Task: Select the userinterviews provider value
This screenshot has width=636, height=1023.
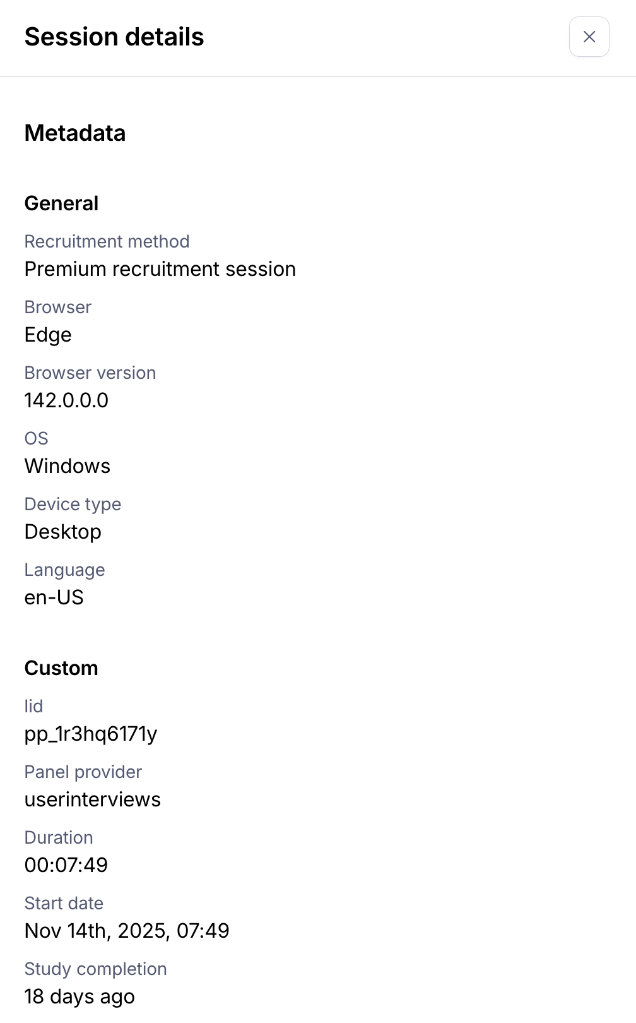Action: pyautogui.click(x=92, y=799)
